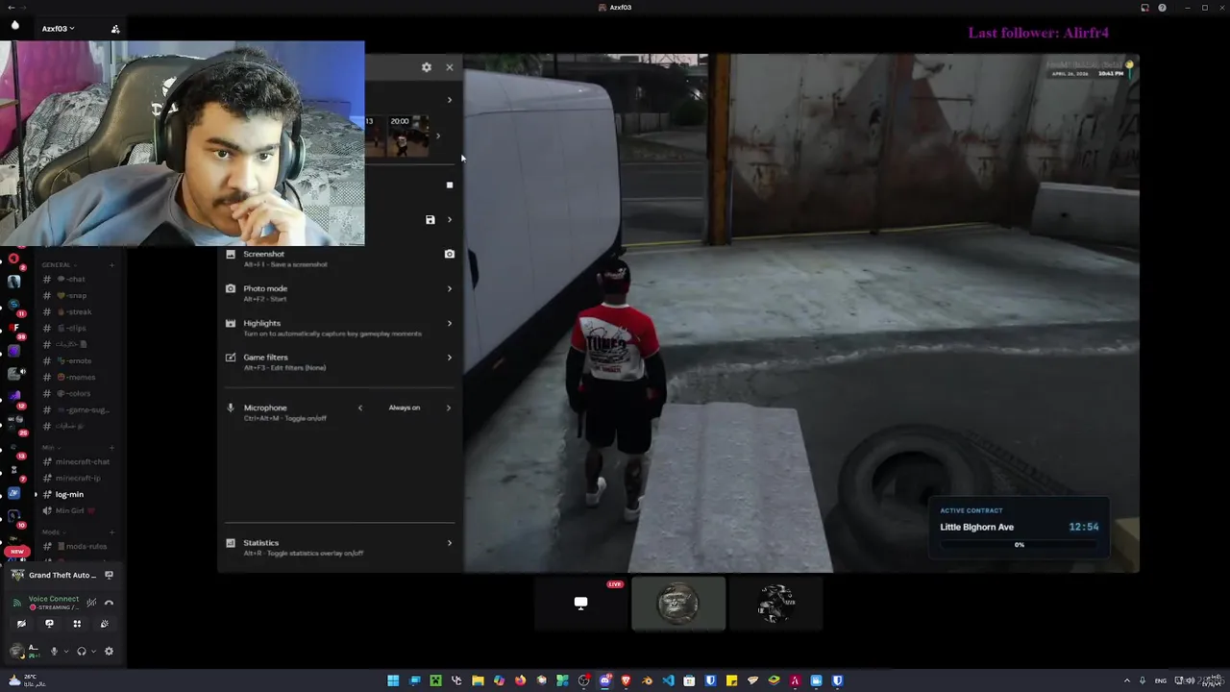
Task: Expand Statistics overlay chevron
Action: tap(450, 543)
